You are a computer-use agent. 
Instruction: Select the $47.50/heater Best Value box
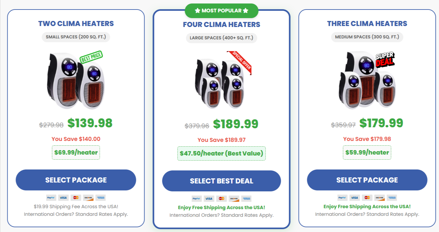click(221, 154)
